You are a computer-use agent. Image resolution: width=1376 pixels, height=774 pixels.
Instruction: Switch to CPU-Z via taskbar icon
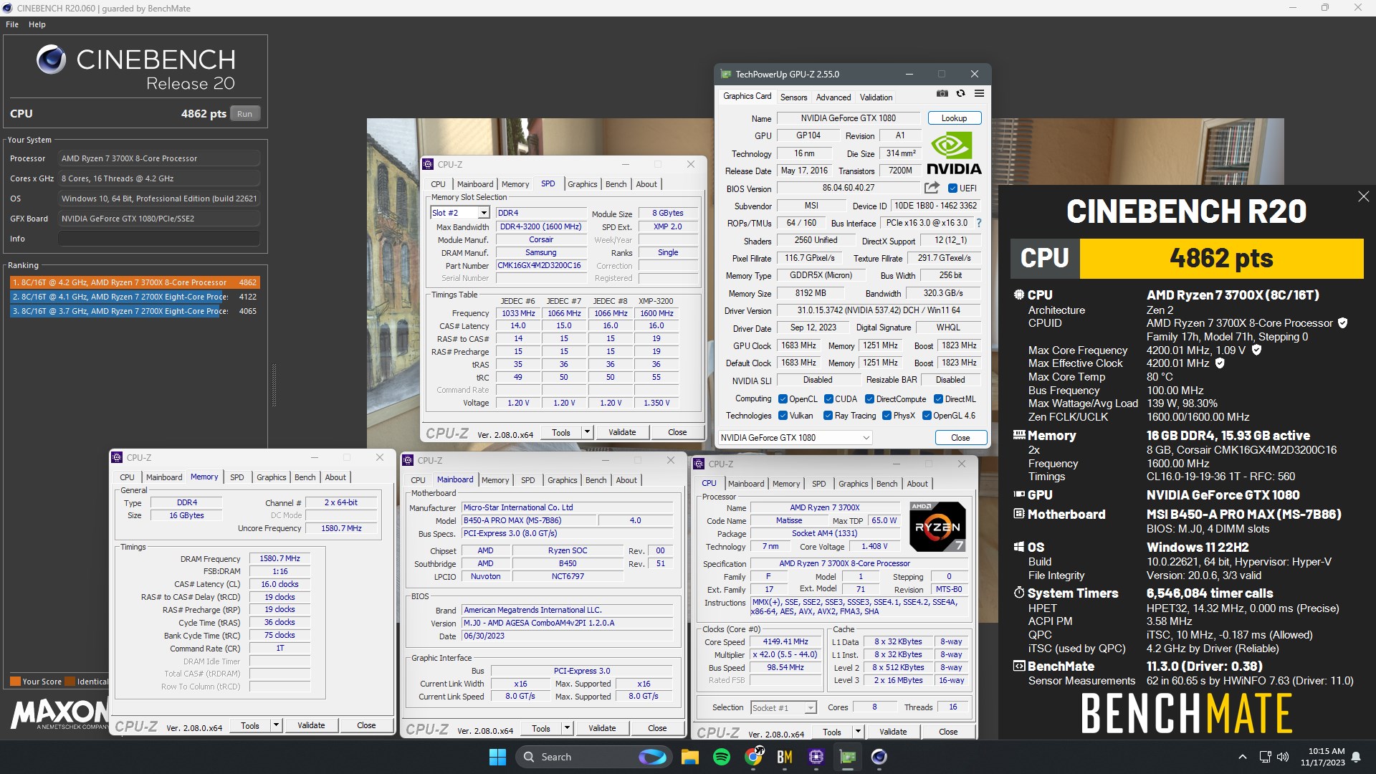click(x=816, y=757)
